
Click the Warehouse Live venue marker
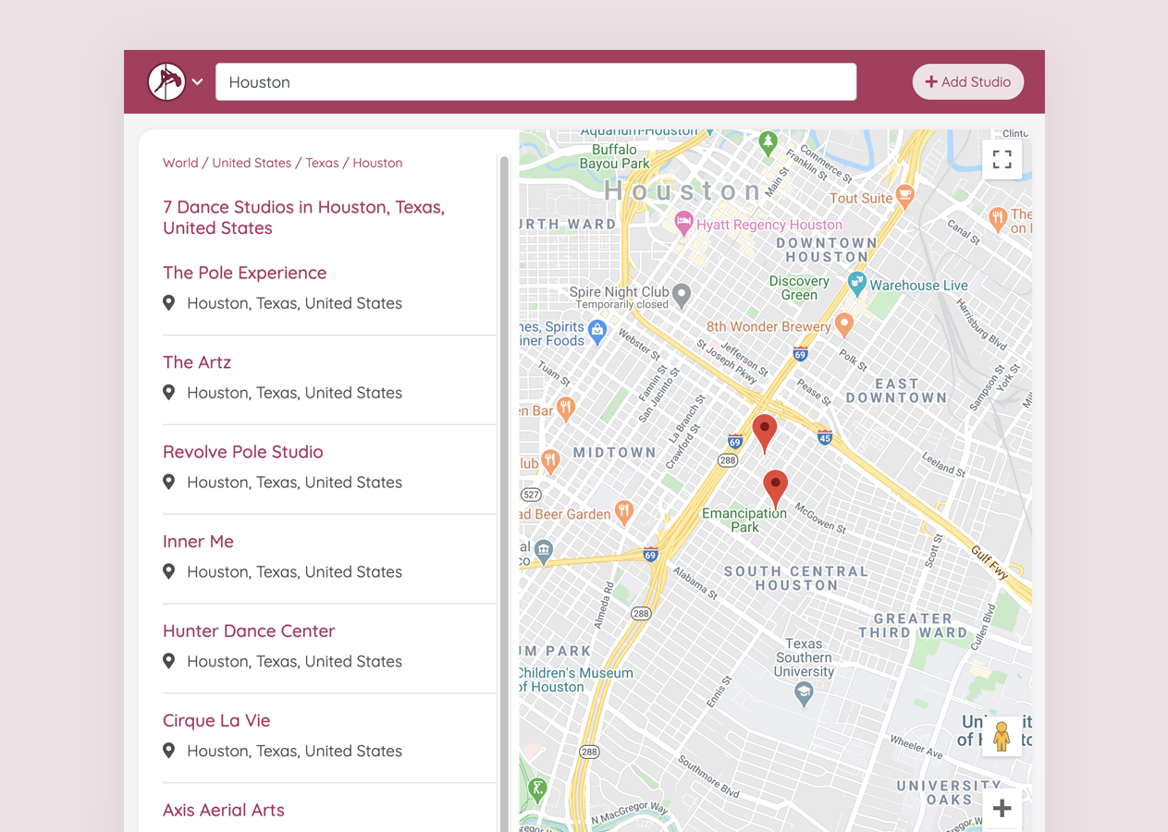coord(857,284)
